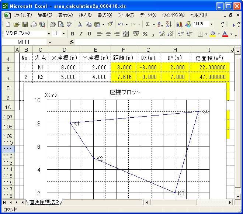
Task: Cut selection with scissors icon
Action: pyautogui.click(x=80, y=24)
